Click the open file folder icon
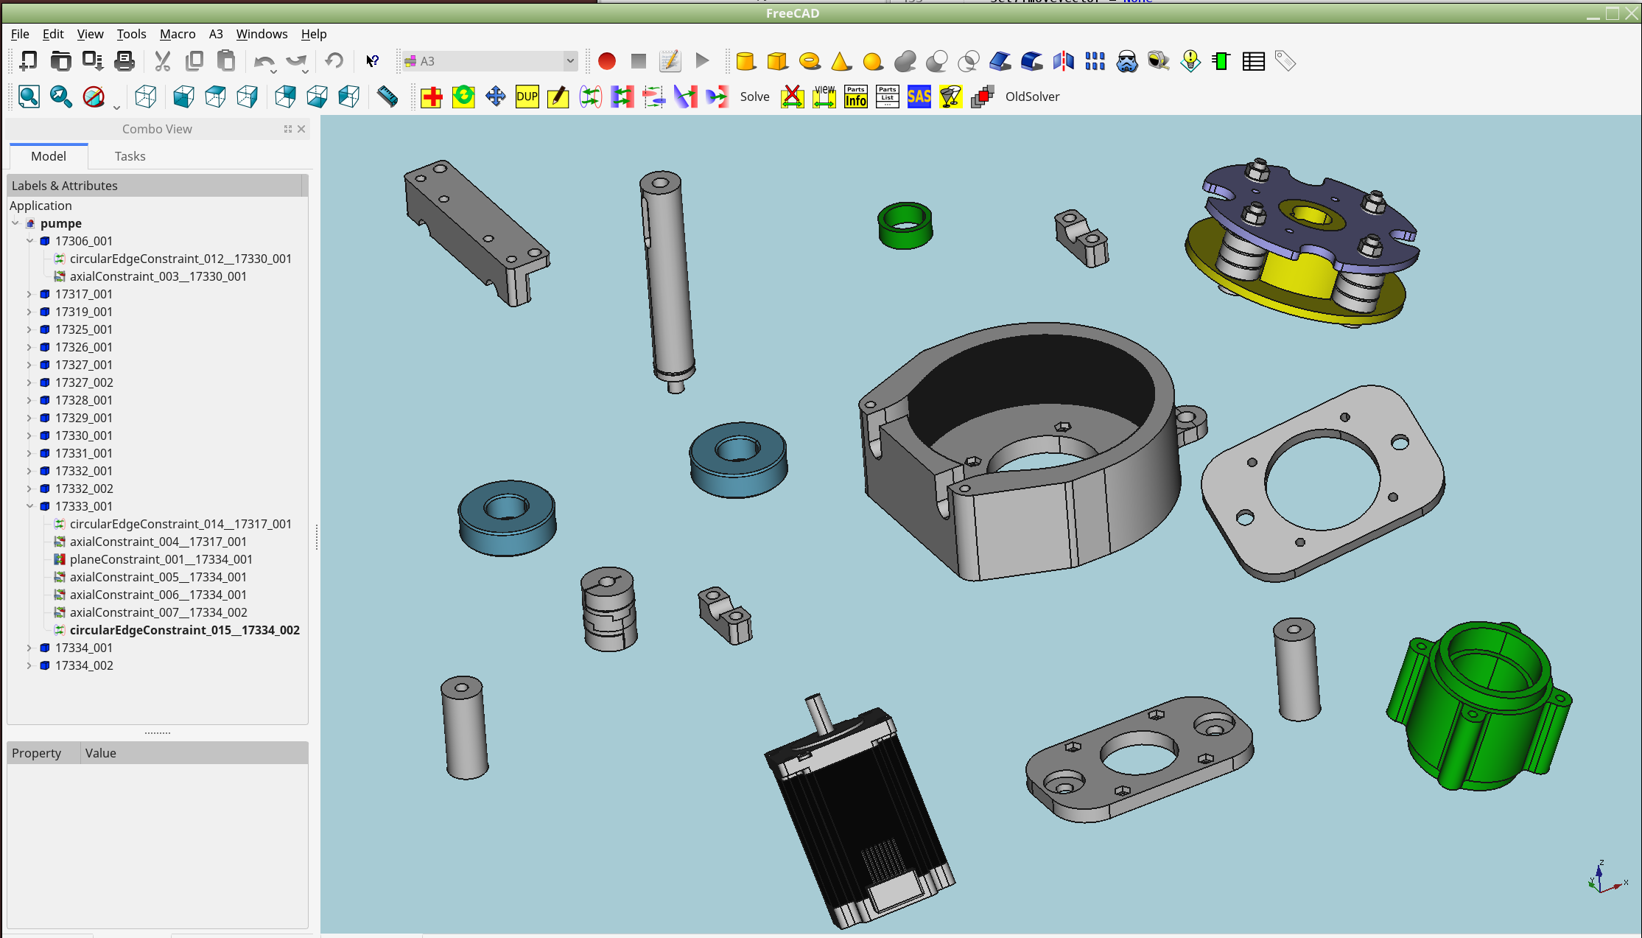 tap(60, 61)
